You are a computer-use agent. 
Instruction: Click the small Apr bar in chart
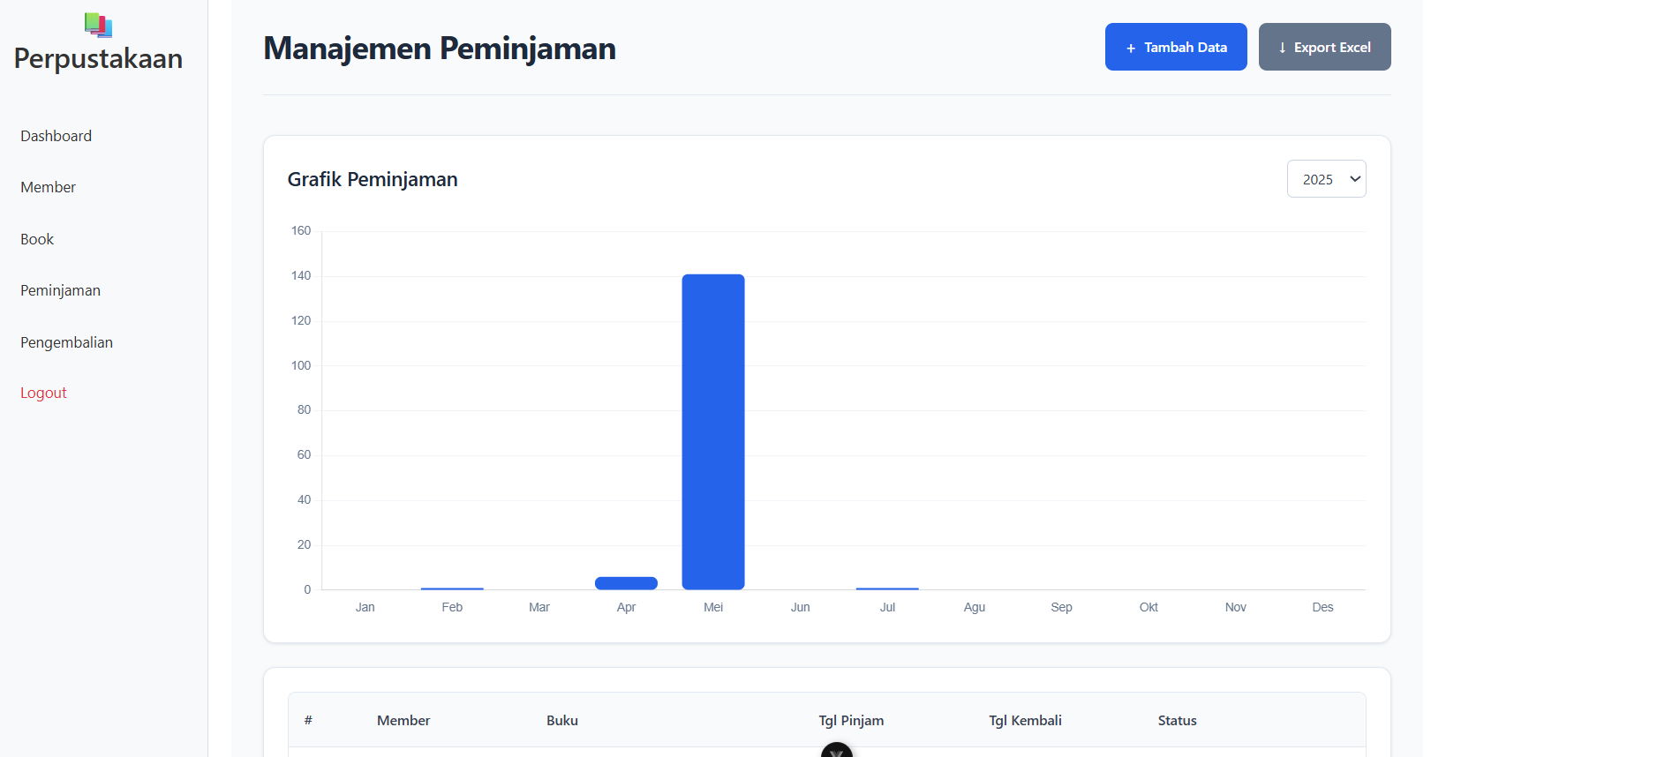tap(626, 583)
